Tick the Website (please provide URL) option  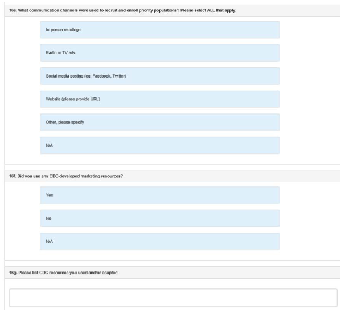pyautogui.click(x=159, y=99)
